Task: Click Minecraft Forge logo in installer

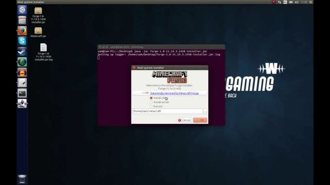Action: (170, 77)
